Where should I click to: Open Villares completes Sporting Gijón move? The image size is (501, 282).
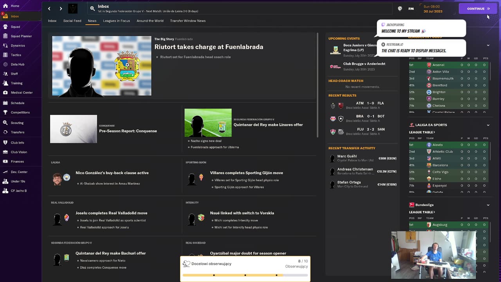[247, 173]
